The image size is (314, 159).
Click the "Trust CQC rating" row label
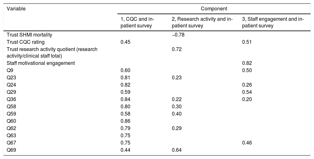click(x=26, y=42)
